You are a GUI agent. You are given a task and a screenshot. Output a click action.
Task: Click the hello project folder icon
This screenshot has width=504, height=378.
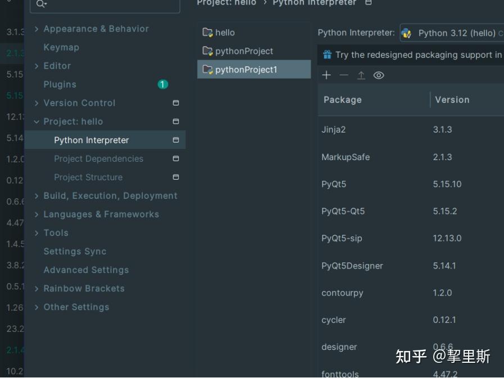[x=210, y=33]
